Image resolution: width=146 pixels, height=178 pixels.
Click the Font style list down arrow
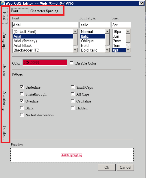(107, 50)
